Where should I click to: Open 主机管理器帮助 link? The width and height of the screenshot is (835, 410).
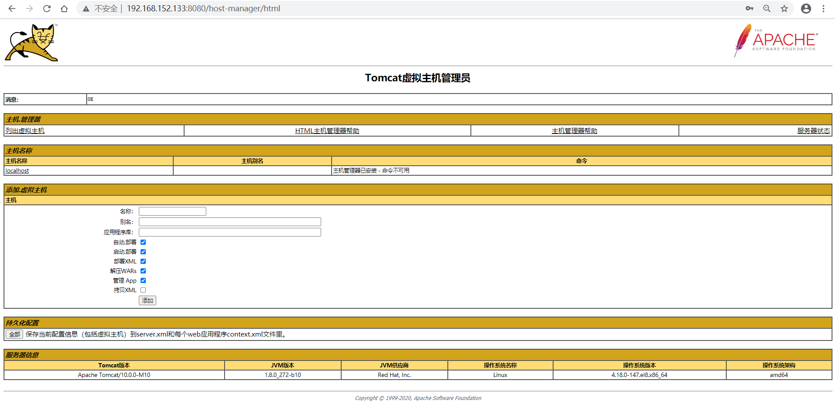coord(574,131)
